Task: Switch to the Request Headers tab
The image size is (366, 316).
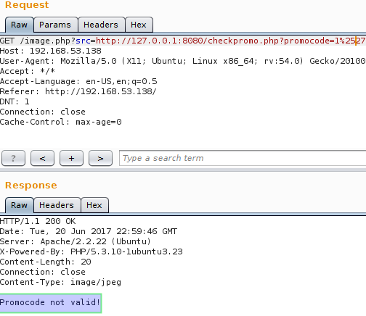Action: 101,25
